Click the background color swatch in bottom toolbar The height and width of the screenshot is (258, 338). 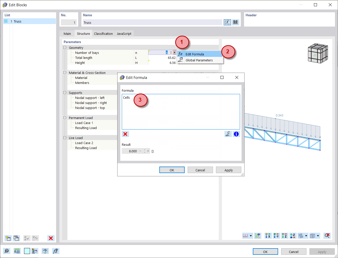(27, 251)
